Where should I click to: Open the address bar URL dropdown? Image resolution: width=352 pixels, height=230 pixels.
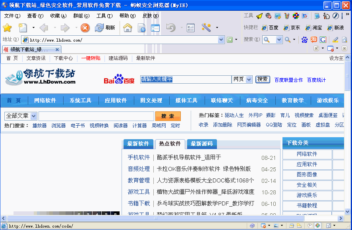click(x=221, y=40)
